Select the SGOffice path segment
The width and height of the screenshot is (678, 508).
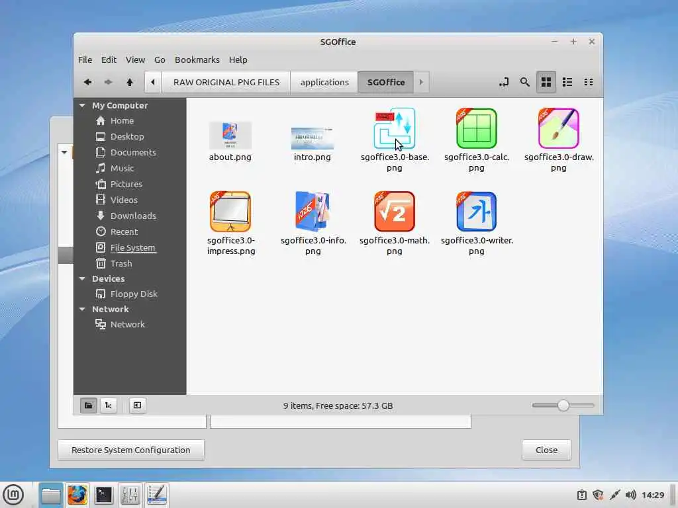pyautogui.click(x=386, y=82)
